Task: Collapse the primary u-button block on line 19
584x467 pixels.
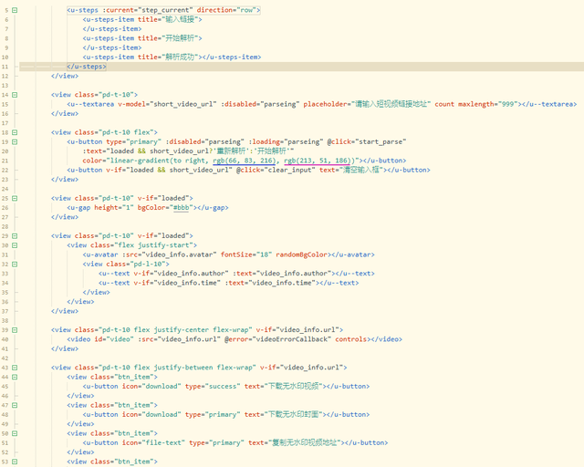Action: tap(15, 141)
